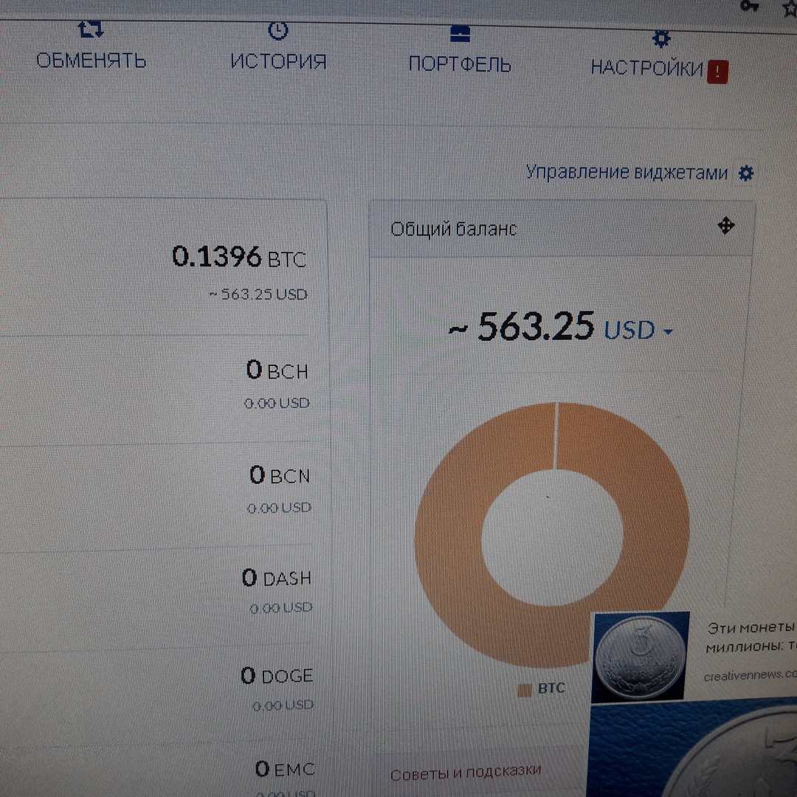Image resolution: width=797 pixels, height=797 pixels.
Task: Click the clock icon above ИСТОРИЯ
Action: coord(278,30)
